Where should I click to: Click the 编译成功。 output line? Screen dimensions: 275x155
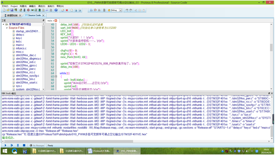pos(8,138)
